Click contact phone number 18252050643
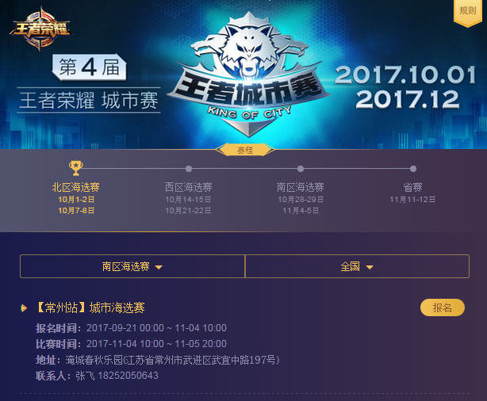The width and height of the screenshot is (487, 401). [128, 376]
